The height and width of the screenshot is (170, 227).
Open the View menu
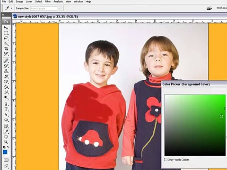click(68, 1)
